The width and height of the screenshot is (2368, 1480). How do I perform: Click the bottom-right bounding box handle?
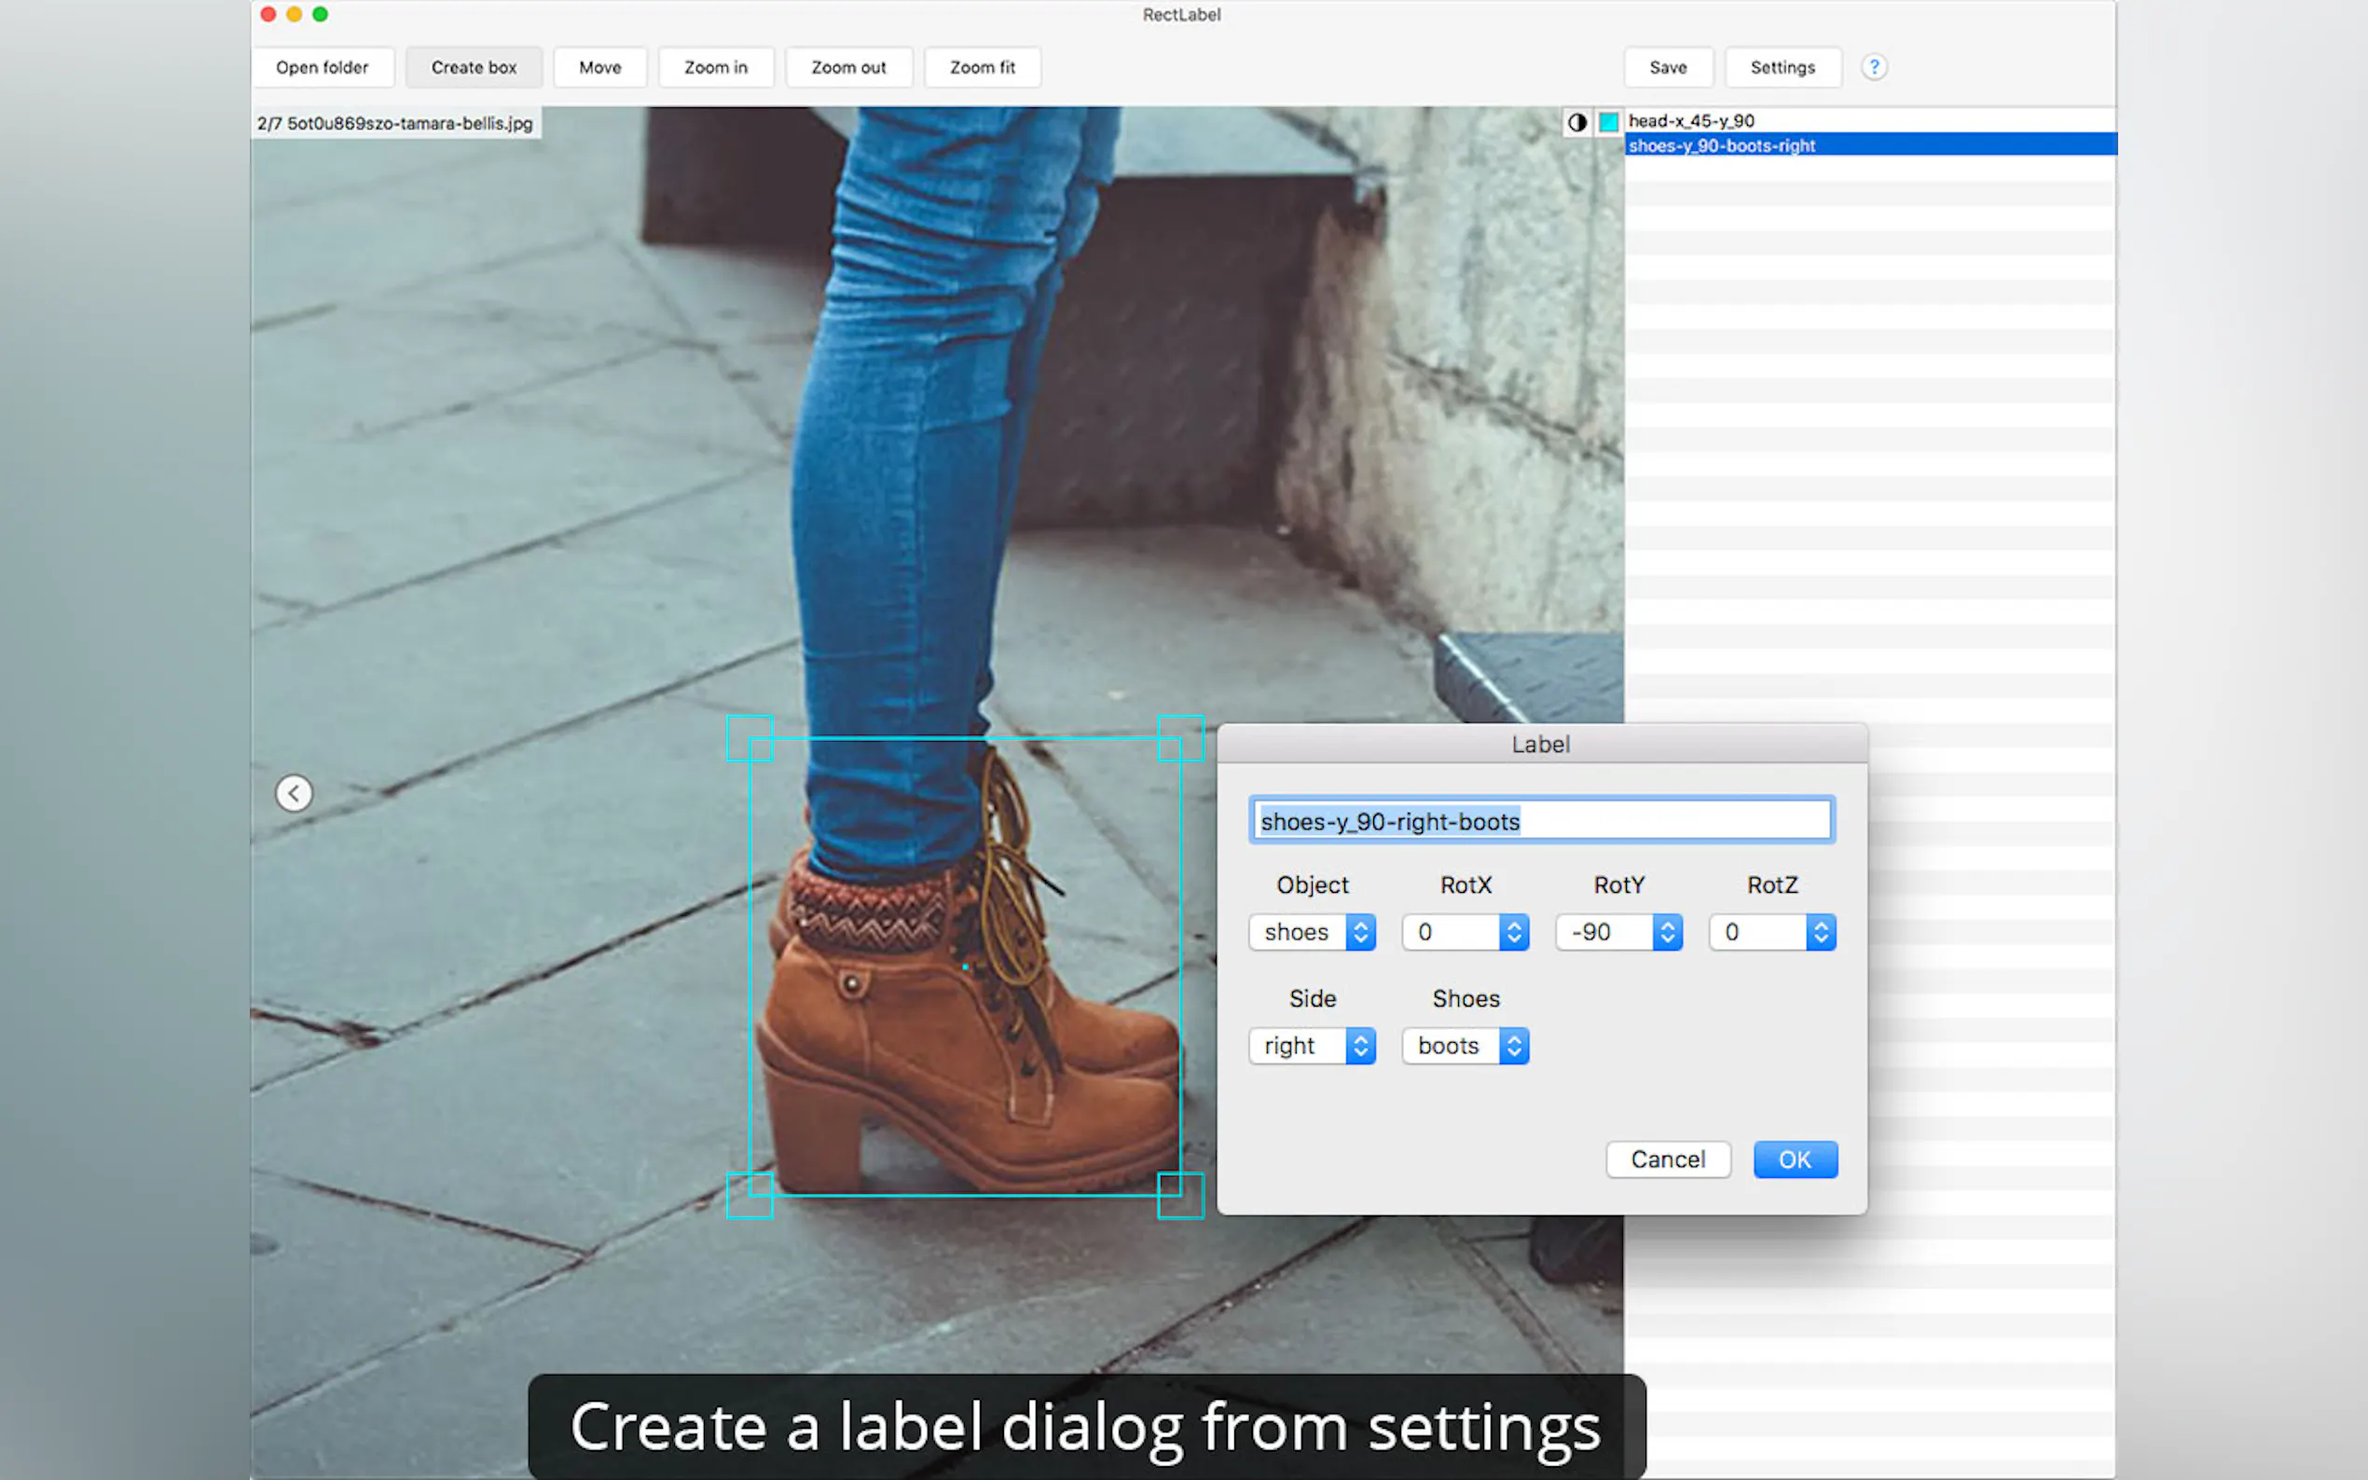[x=1179, y=1195]
